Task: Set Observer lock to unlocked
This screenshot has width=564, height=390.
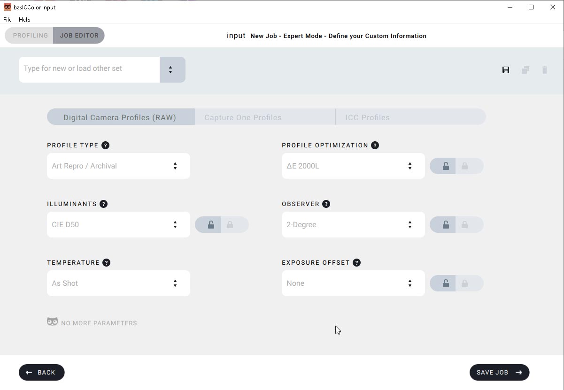Action: click(443, 224)
